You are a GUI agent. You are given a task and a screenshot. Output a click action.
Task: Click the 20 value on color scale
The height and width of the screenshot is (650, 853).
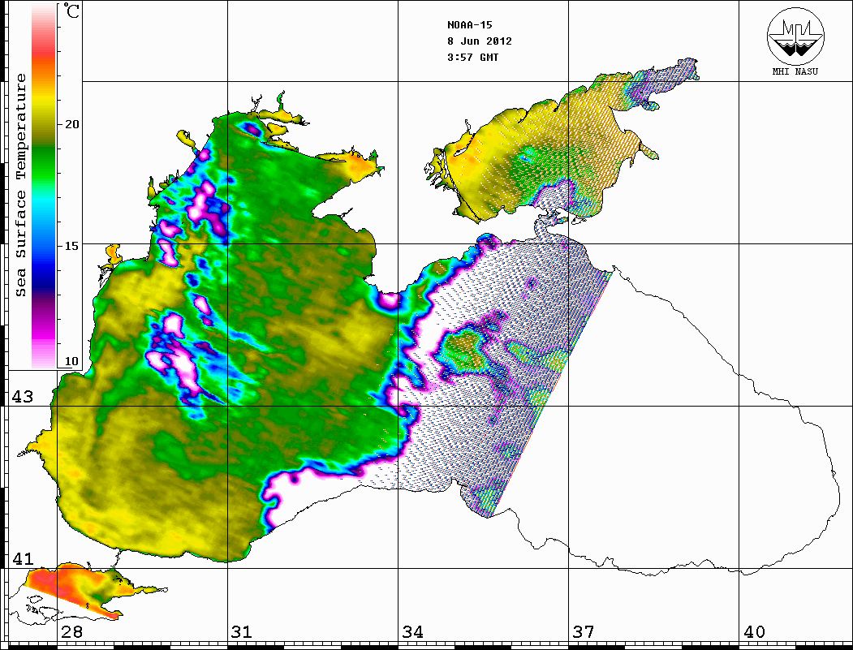click(x=71, y=124)
